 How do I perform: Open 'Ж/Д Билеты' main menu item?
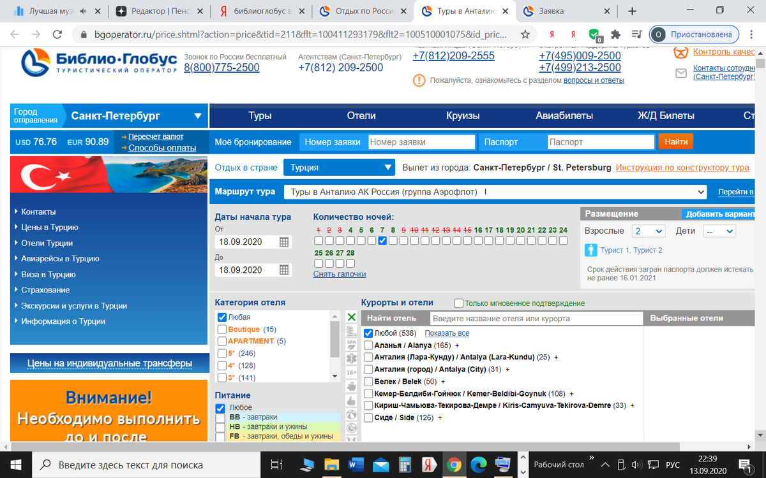666,116
